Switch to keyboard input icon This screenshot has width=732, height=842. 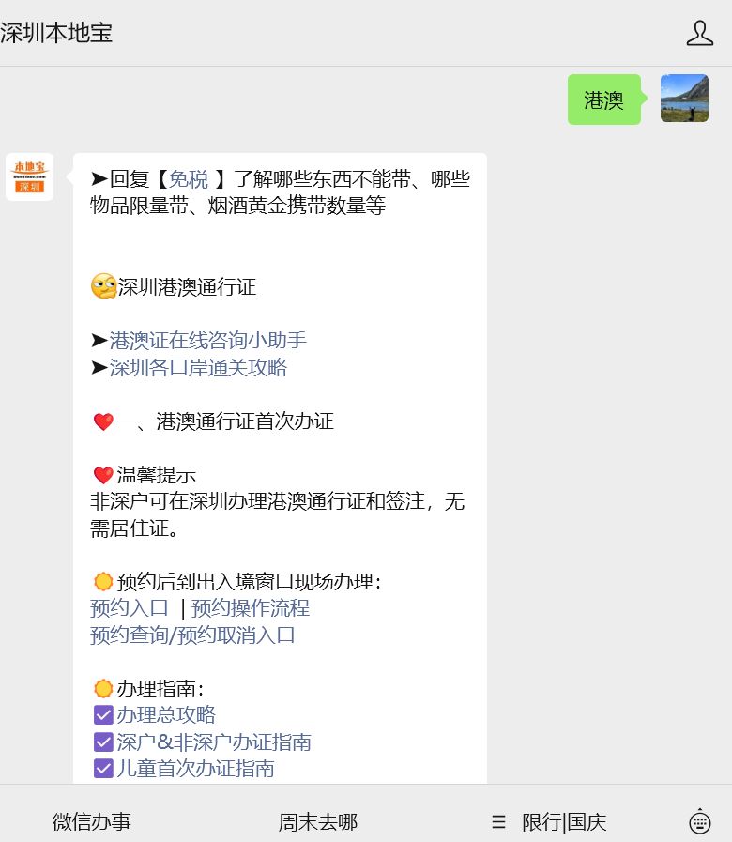pos(699,821)
